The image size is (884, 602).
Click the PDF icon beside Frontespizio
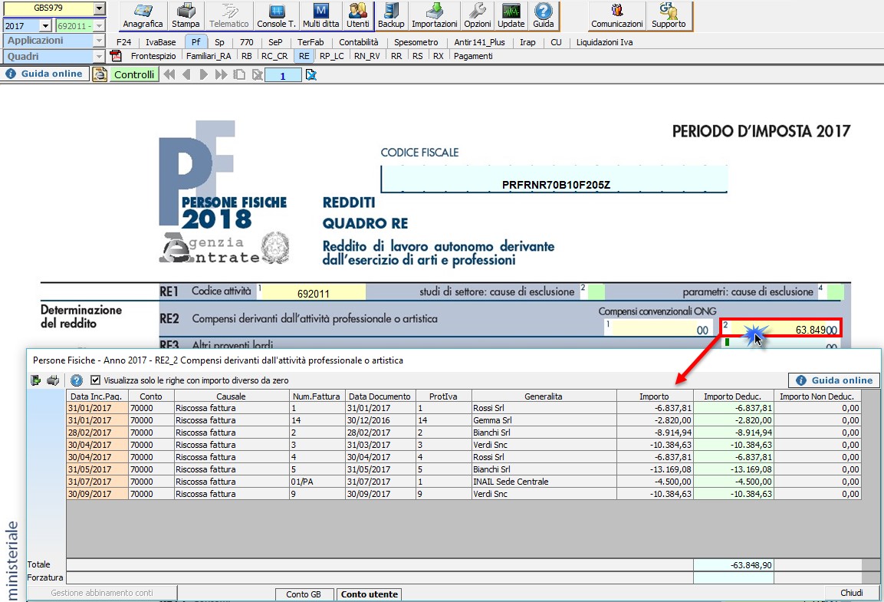click(x=116, y=56)
